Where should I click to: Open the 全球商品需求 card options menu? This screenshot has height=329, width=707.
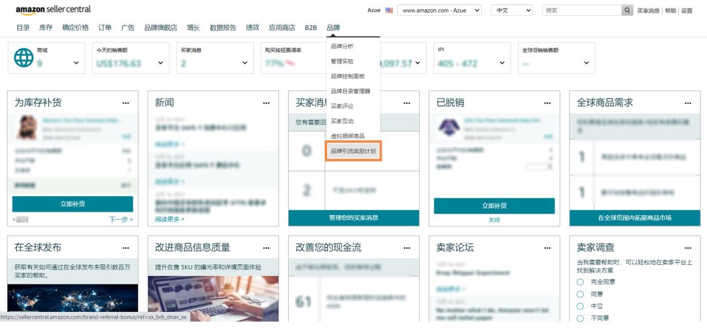point(687,103)
